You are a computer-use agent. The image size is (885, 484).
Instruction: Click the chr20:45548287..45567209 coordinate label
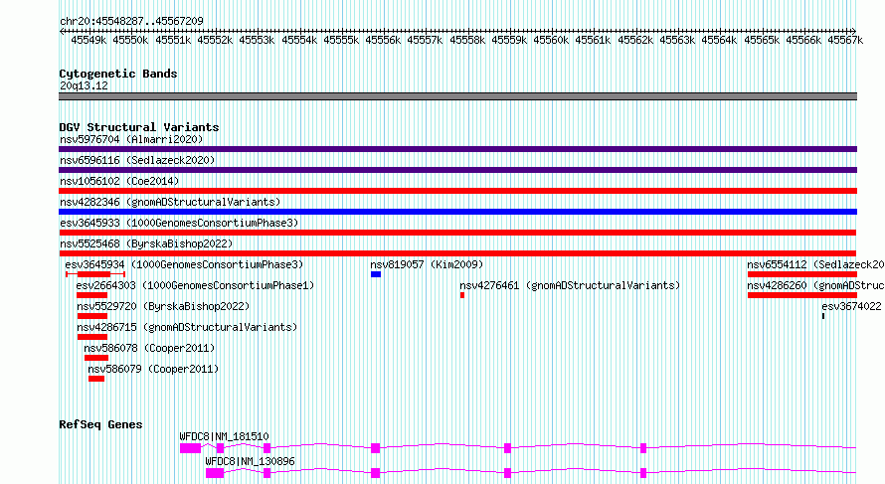[x=131, y=21]
